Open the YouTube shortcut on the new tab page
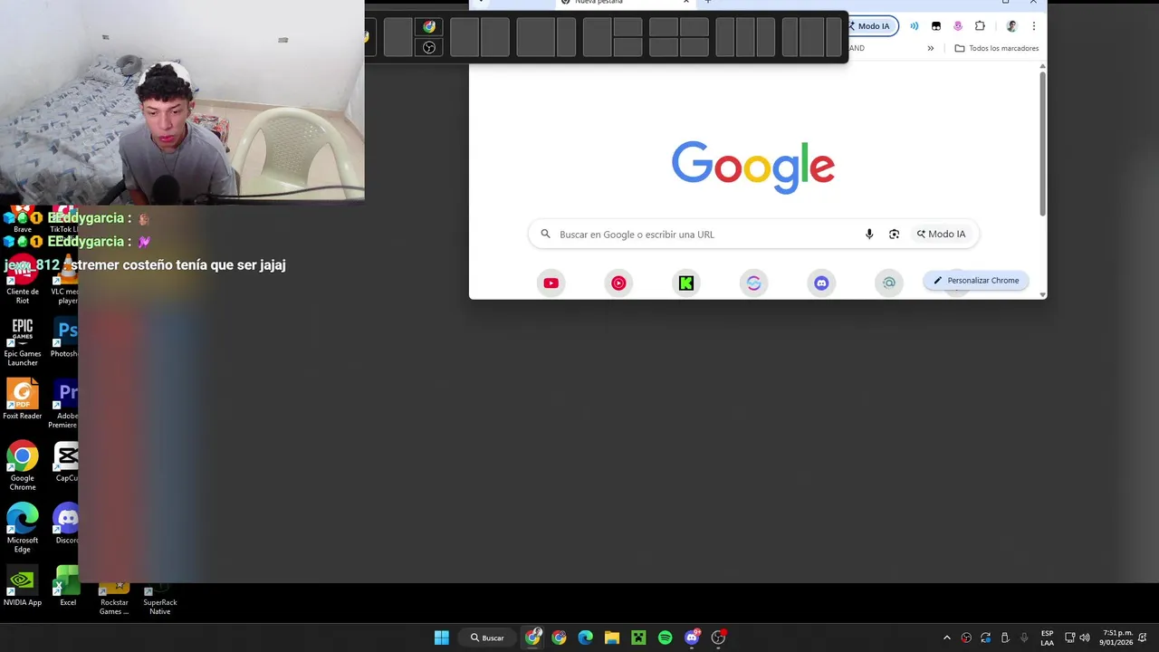The image size is (1159, 652). (551, 283)
